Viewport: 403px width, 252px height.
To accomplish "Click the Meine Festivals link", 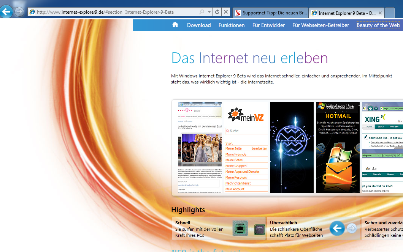I will click(236, 178).
